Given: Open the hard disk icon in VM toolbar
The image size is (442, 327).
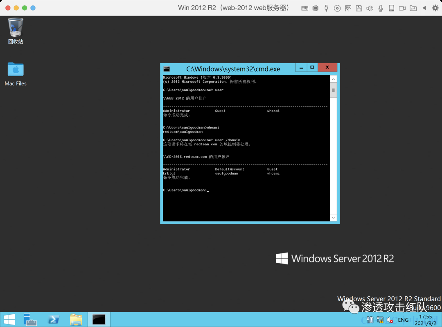Looking at the screenshot, I should (392, 8).
